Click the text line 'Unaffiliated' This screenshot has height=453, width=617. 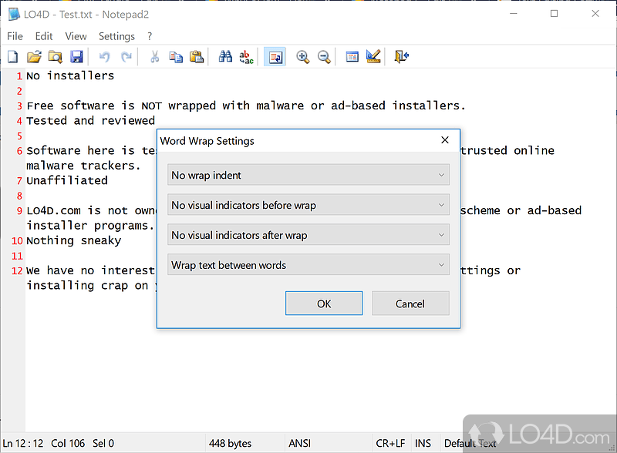[67, 180]
